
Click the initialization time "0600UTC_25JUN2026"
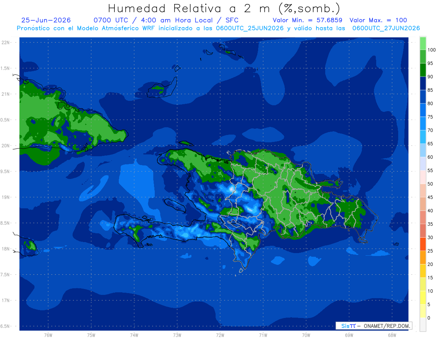(x=250, y=28)
